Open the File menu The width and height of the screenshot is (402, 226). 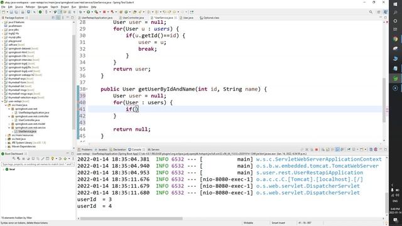[3, 7]
